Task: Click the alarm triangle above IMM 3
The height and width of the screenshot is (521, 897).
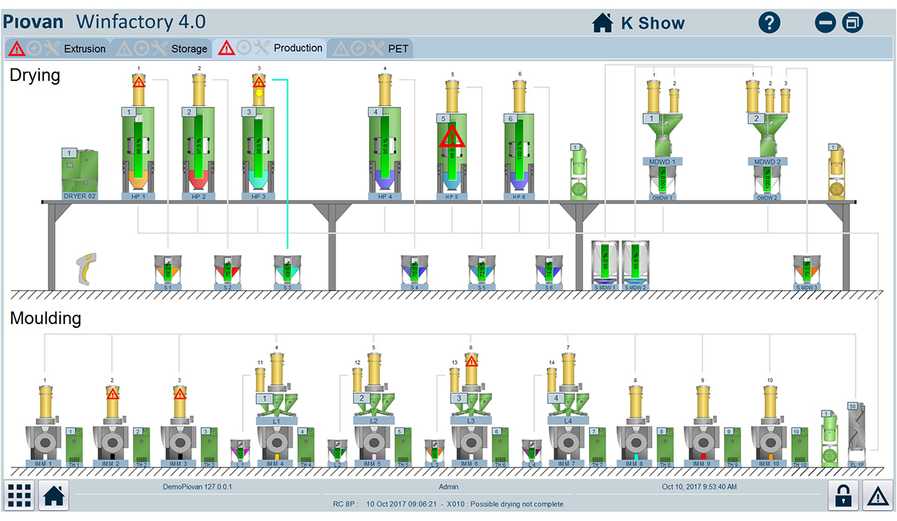Action: pyautogui.click(x=179, y=394)
